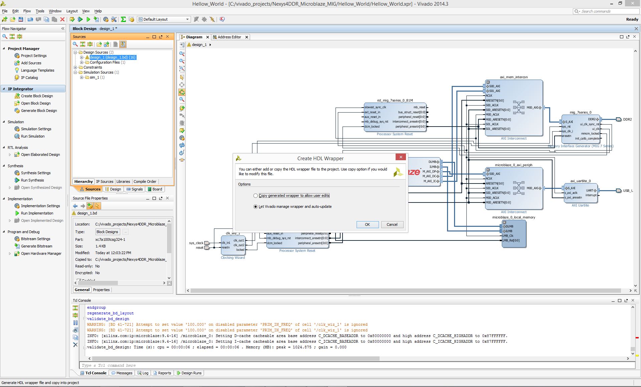Click the save project icon in top toolbar

pos(21,19)
